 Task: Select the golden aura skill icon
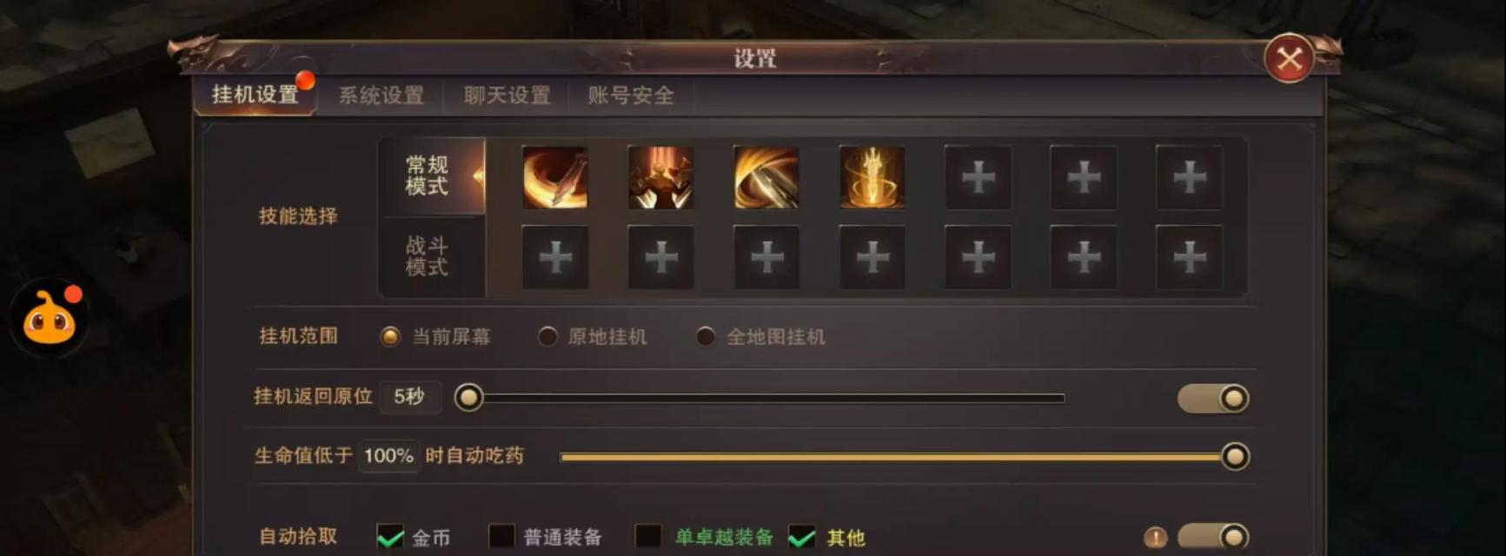872,178
